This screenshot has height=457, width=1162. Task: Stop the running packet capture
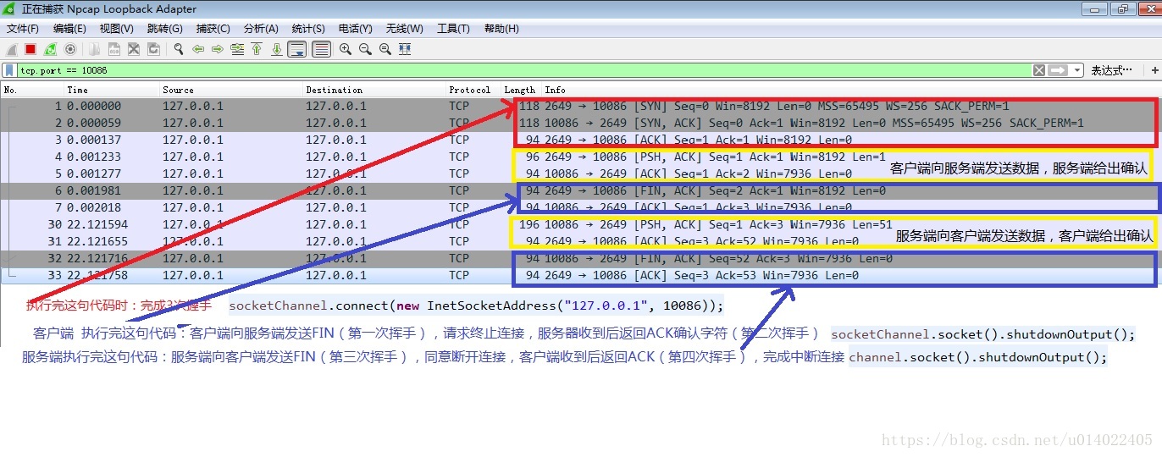[30, 49]
